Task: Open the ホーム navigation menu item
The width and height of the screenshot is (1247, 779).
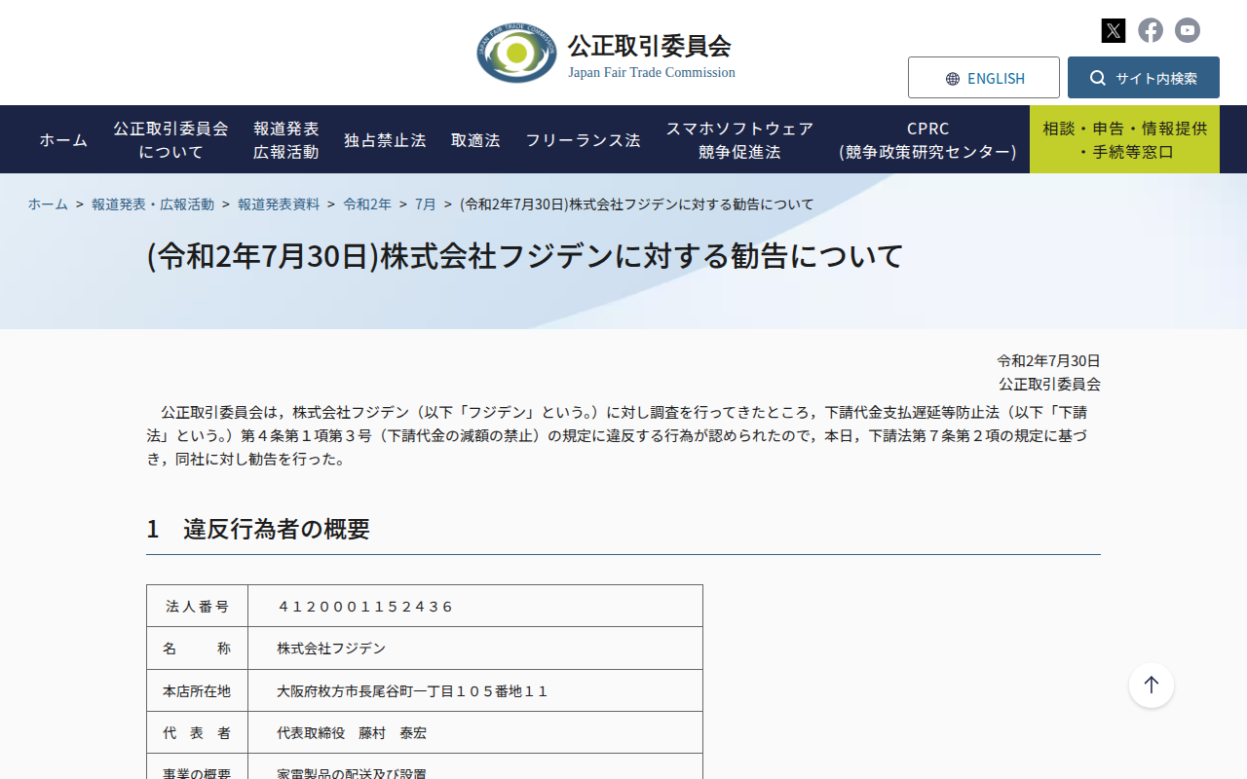Action: pos(63,140)
